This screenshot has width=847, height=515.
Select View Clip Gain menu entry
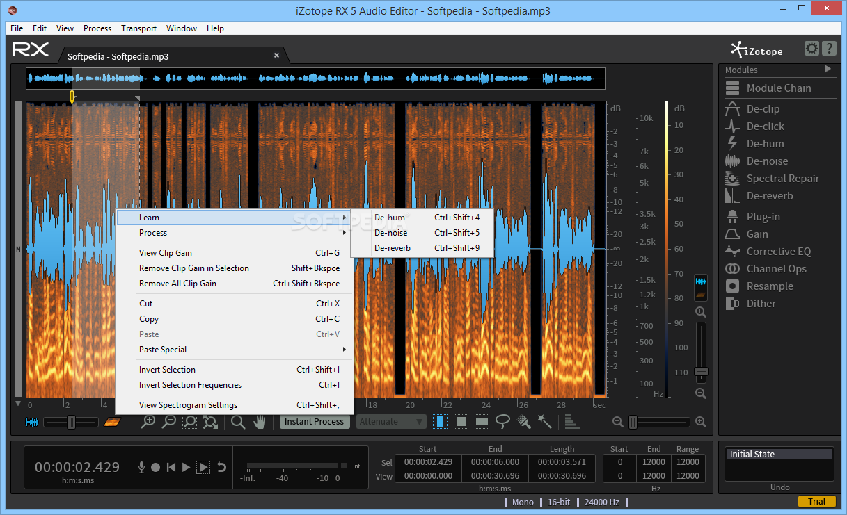[235, 253]
